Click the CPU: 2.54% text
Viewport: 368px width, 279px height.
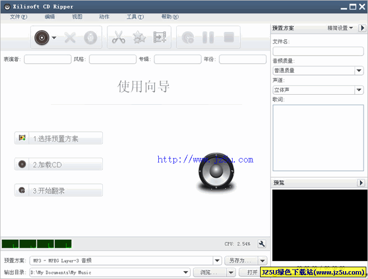(x=237, y=244)
